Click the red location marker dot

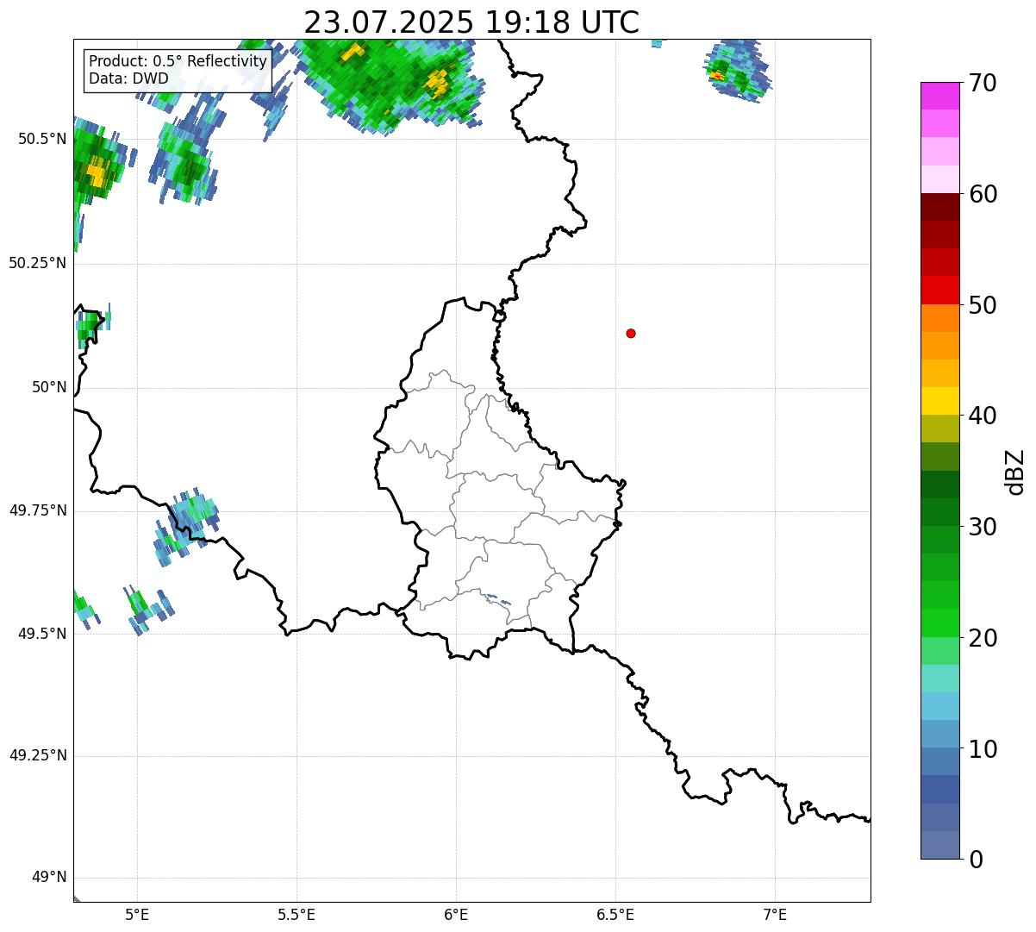point(631,333)
